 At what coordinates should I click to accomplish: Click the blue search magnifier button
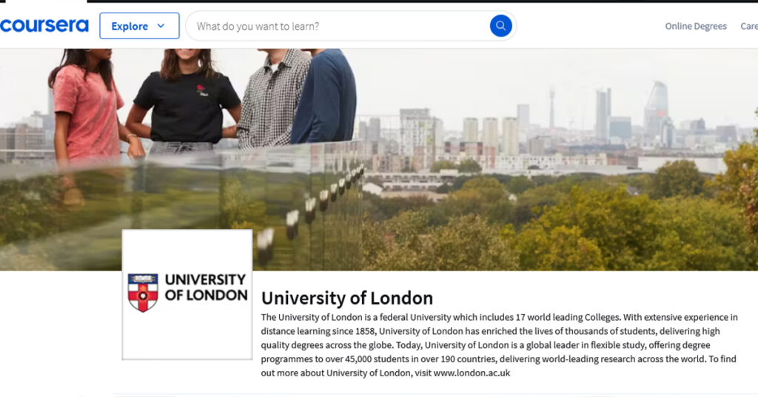coord(501,26)
